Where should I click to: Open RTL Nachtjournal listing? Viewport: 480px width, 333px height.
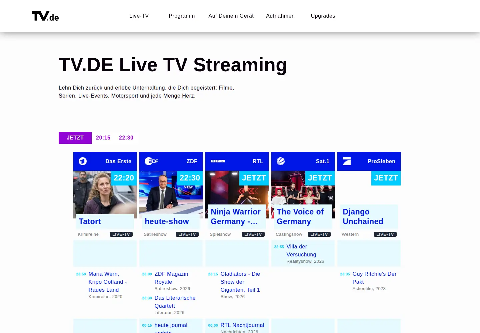[242, 325]
